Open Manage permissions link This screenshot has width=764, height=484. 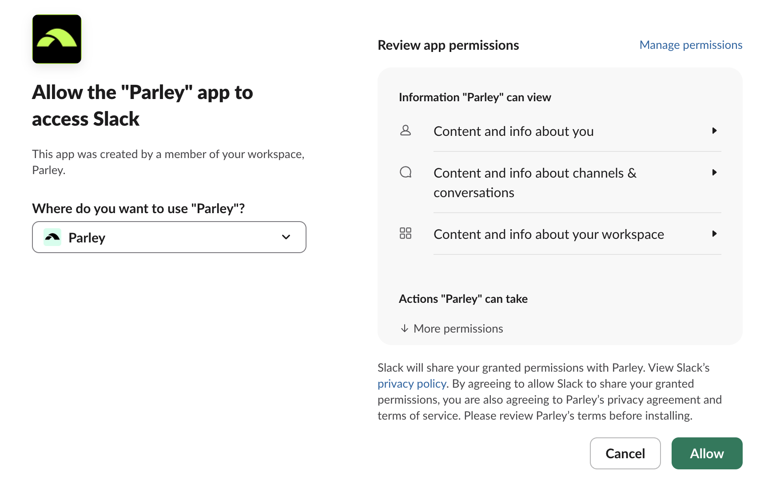(x=691, y=45)
